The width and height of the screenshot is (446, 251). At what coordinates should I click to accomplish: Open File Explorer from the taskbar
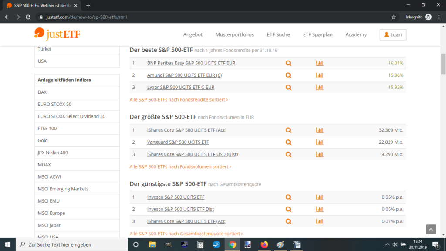152,244
